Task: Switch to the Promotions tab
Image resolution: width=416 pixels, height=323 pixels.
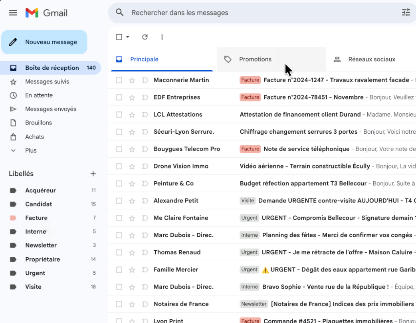Action: click(255, 59)
